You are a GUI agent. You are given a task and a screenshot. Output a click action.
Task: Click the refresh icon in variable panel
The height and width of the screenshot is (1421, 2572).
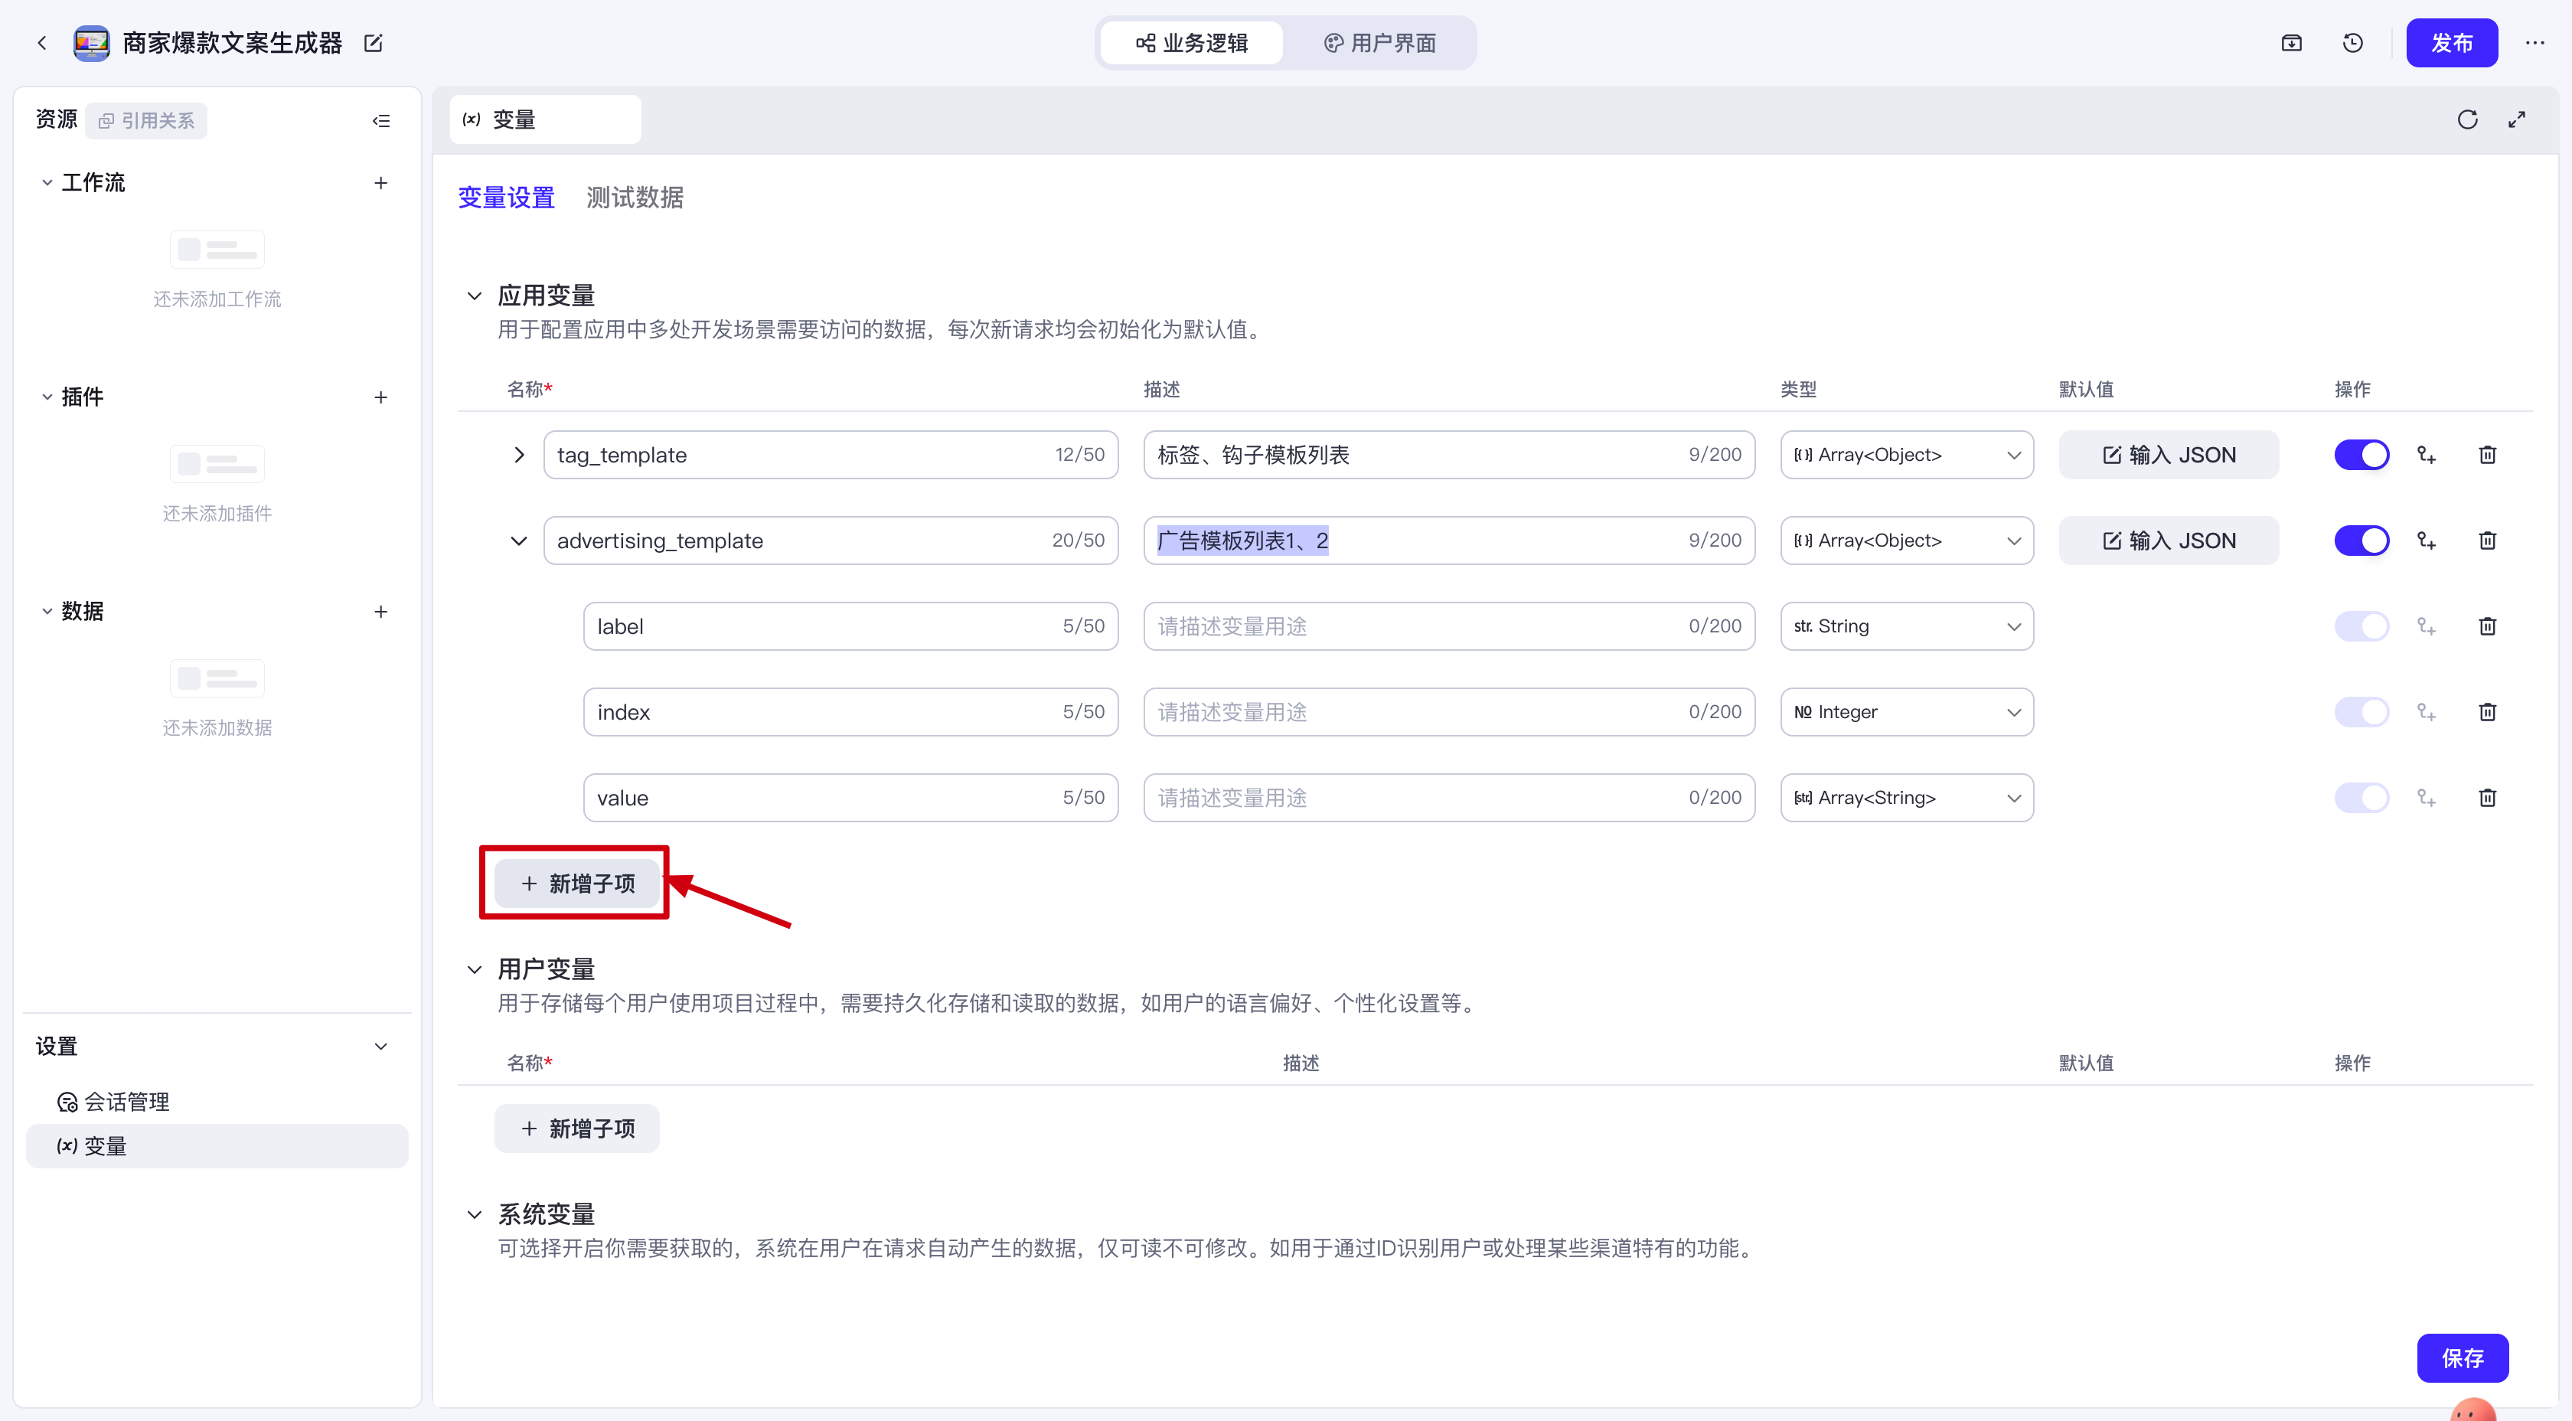click(2467, 120)
